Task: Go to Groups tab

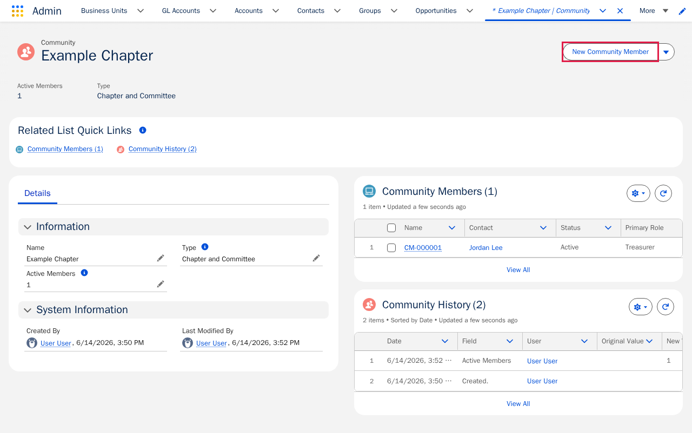Action: tap(370, 11)
